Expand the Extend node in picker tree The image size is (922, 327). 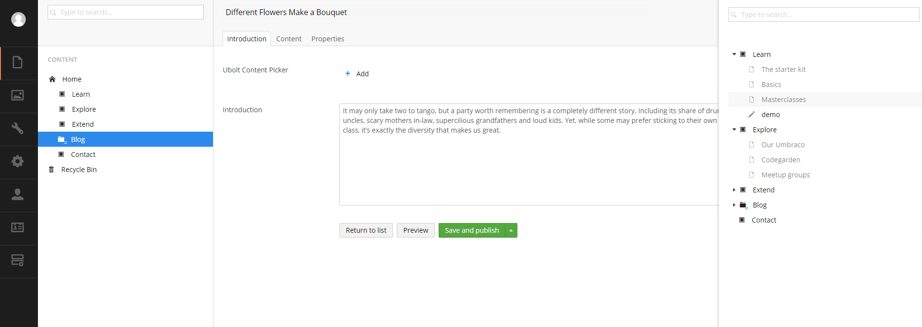tap(734, 190)
